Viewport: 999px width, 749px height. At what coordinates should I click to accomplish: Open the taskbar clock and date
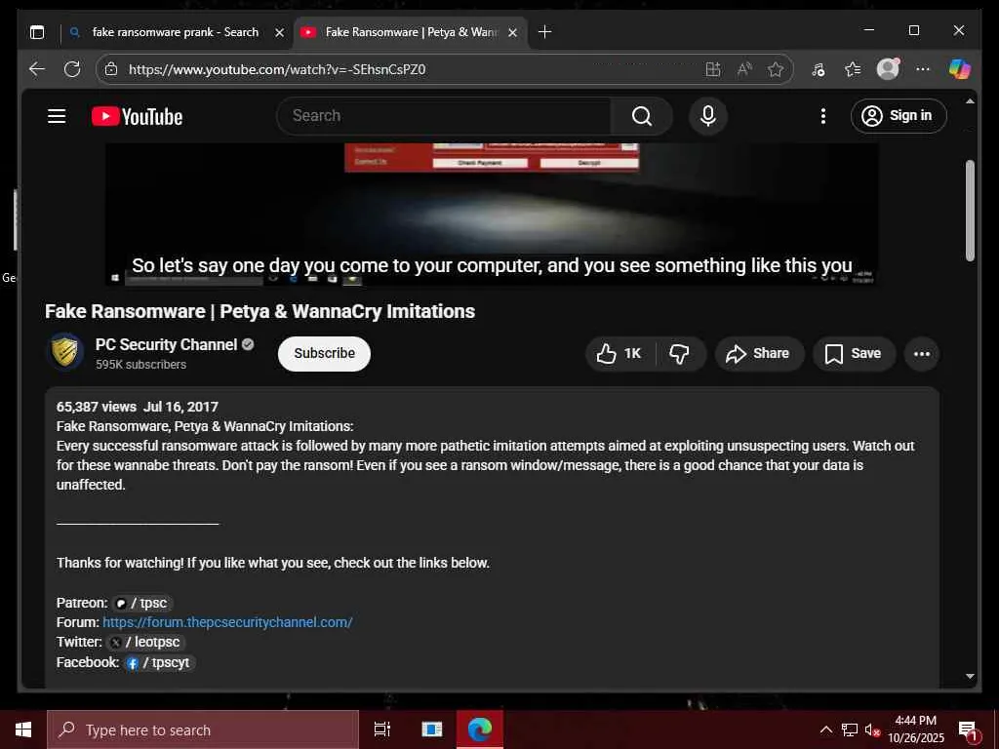pyautogui.click(x=916, y=729)
